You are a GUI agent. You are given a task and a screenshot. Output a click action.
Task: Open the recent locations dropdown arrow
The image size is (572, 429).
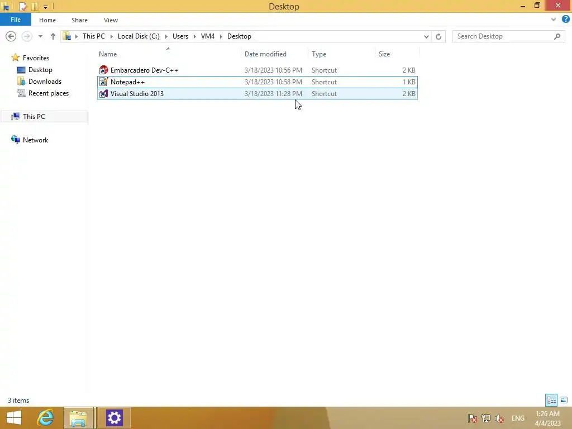click(40, 36)
